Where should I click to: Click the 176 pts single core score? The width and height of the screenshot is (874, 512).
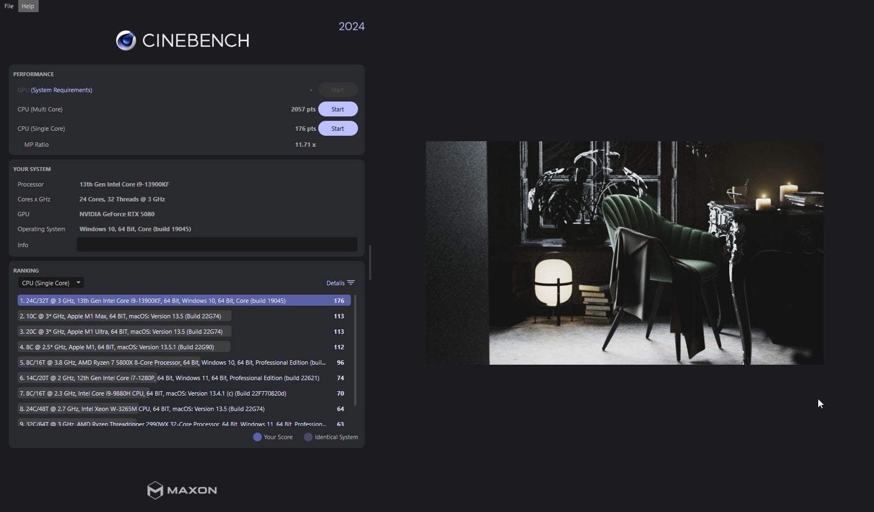[306, 129]
